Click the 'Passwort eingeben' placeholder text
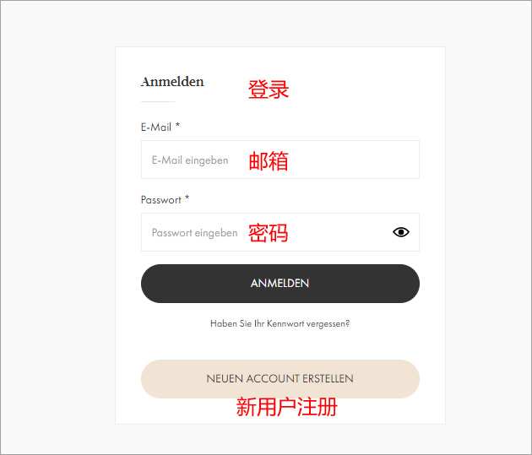This screenshot has height=455, width=532. tap(194, 233)
